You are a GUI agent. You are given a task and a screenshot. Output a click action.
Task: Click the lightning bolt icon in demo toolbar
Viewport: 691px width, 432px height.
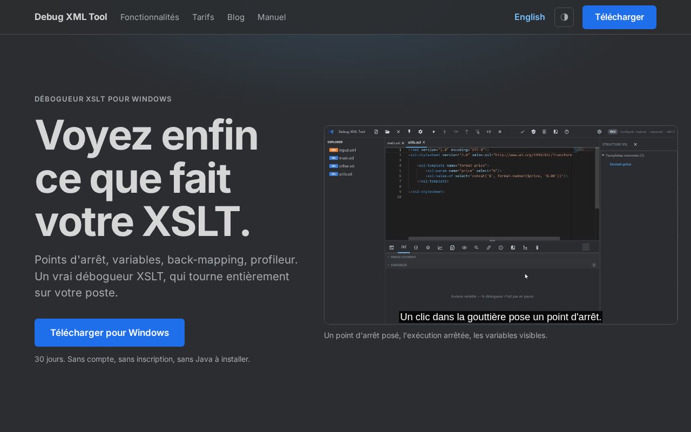coord(409,132)
